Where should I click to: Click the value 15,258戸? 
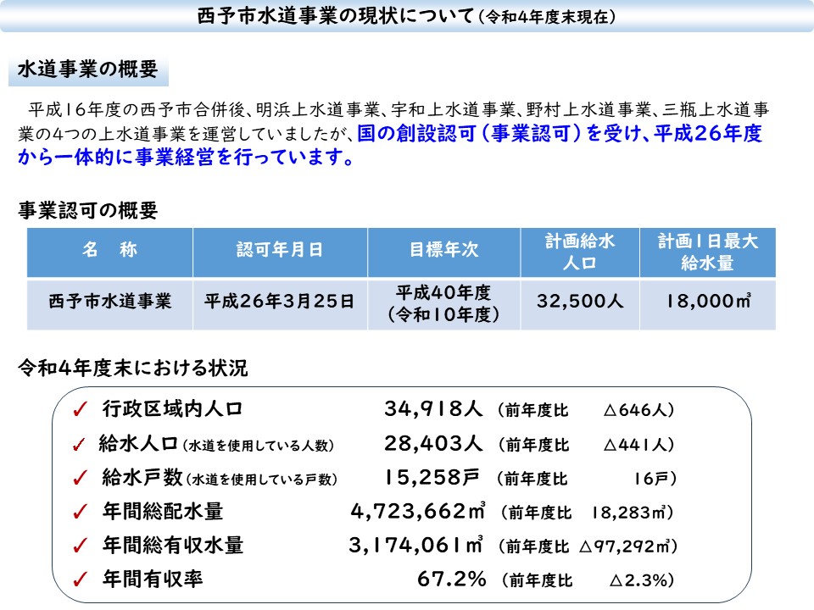click(432, 478)
